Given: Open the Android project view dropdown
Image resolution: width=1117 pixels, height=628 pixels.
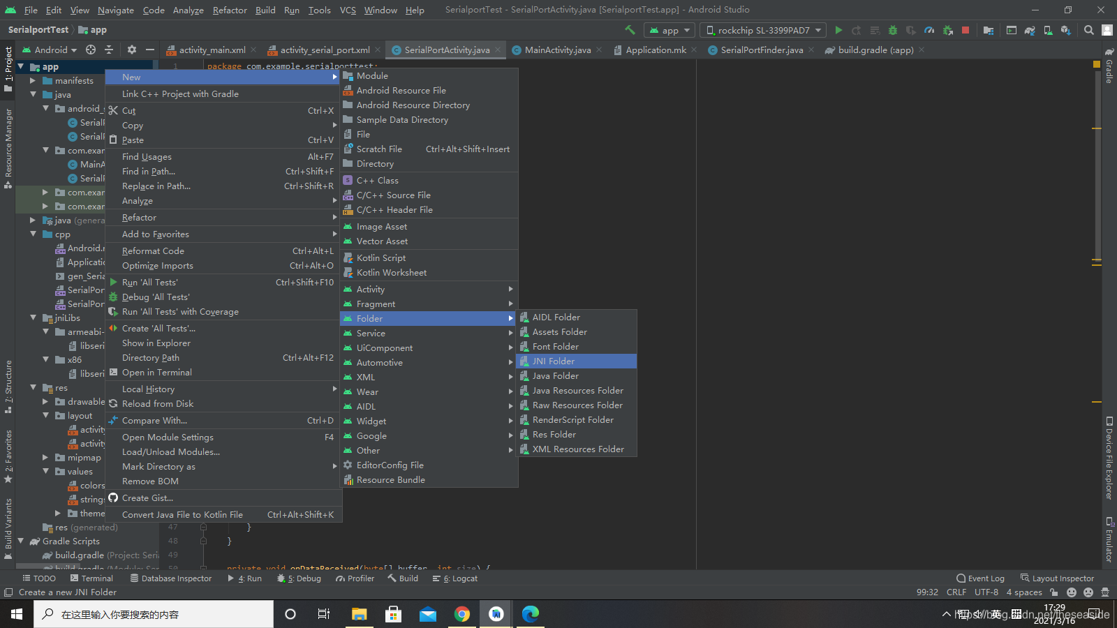Looking at the screenshot, I should pos(49,50).
